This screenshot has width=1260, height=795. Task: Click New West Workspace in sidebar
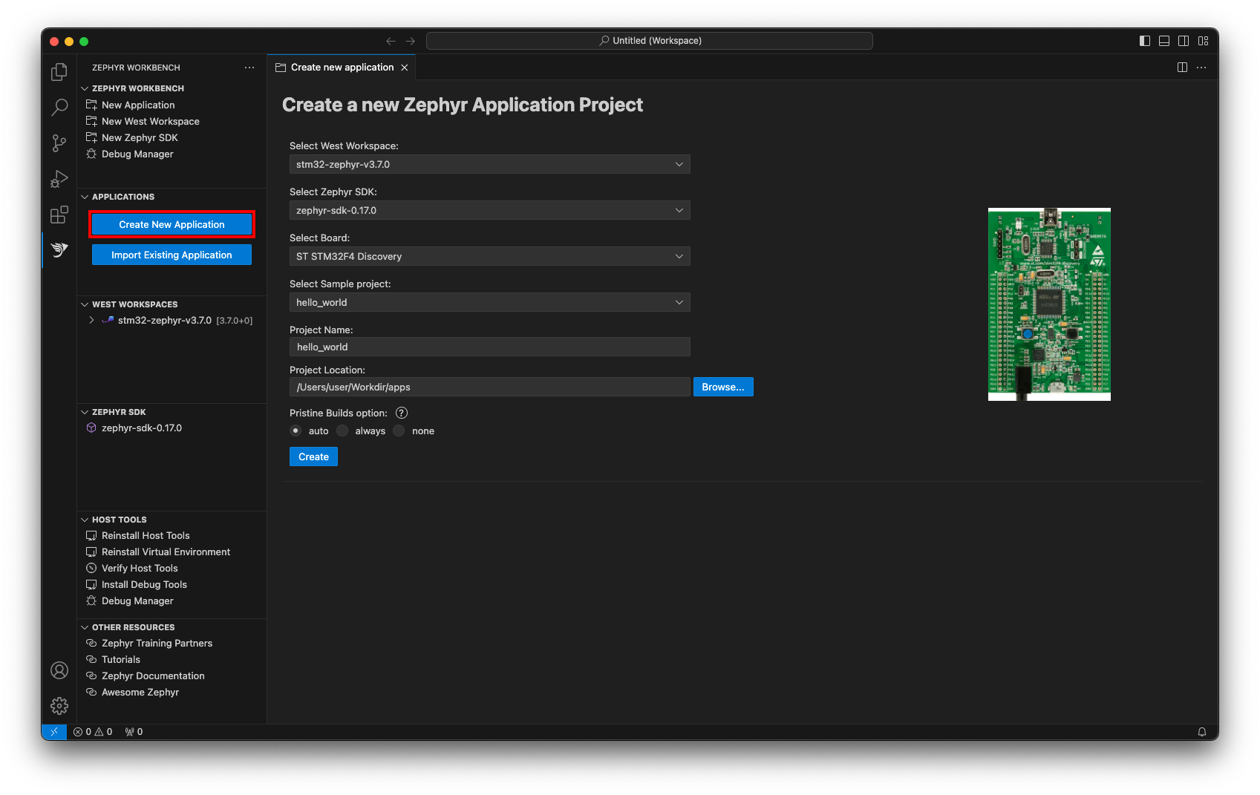pyautogui.click(x=150, y=122)
